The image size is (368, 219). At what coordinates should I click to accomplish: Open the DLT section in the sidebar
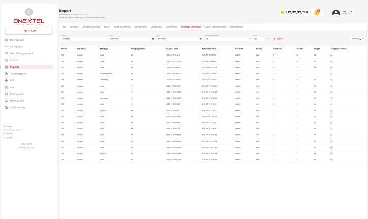pos(12,80)
